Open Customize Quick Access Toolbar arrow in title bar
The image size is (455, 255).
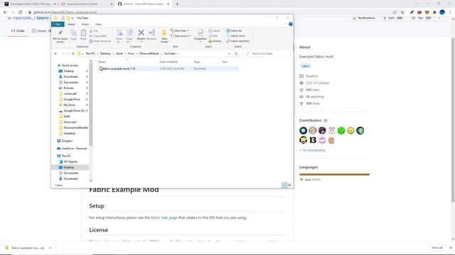tap(73, 18)
